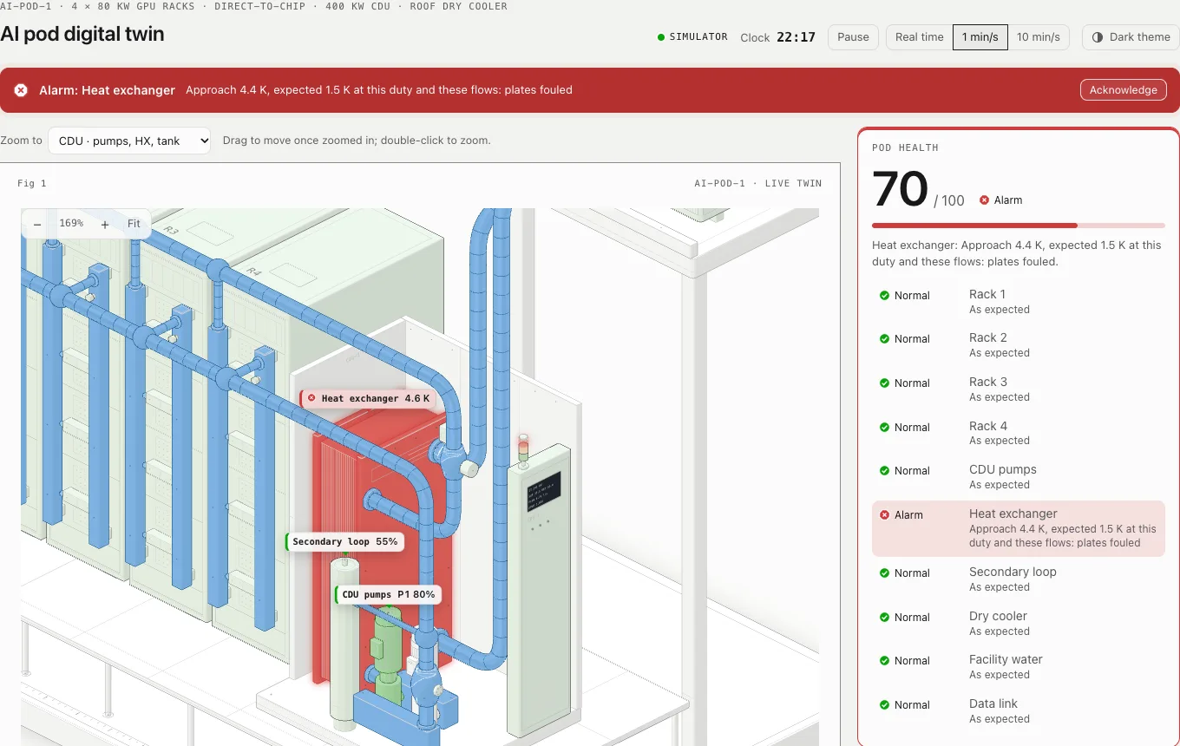Select Rack 4 health row
Image resolution: width=1180 pixels, height=746 pixels.
pyautogui.click(x=1019, y=433)
